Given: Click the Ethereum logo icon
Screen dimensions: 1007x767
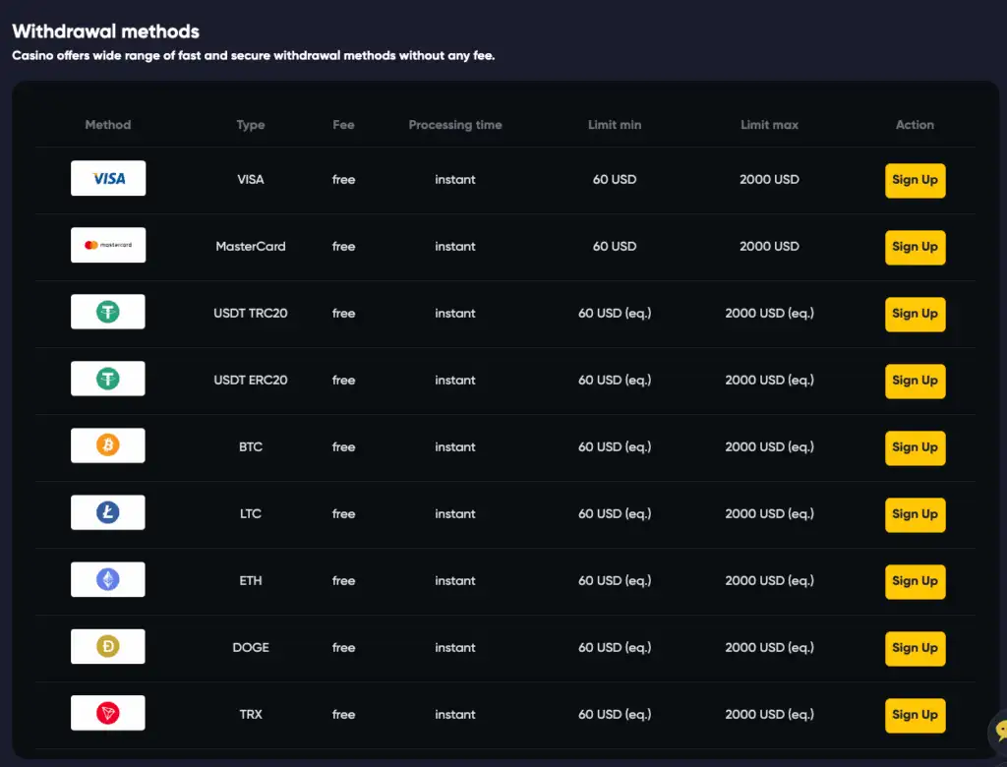Looking at the screenshot, I should click(108, 579).
